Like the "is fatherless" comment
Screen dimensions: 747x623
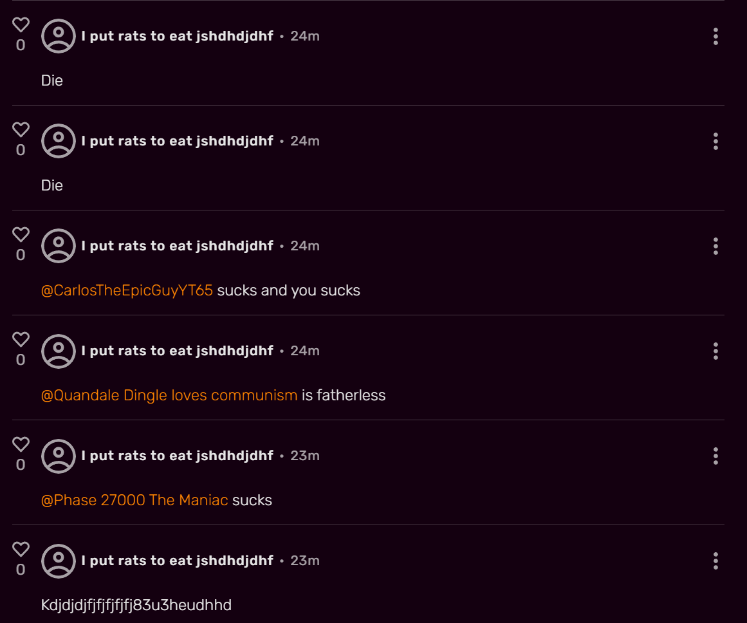coord(21,339)
